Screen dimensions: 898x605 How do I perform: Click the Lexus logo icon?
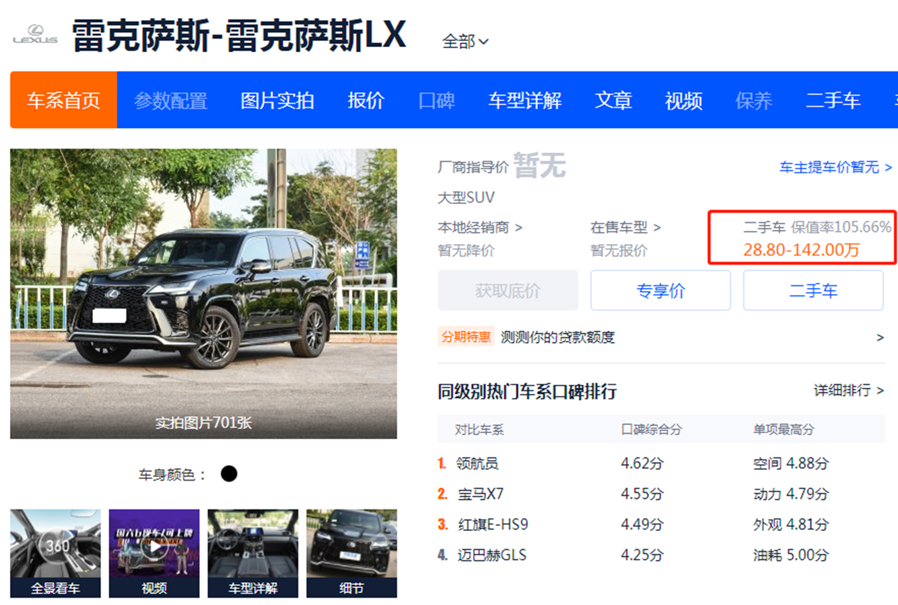(x=35, y=35)
